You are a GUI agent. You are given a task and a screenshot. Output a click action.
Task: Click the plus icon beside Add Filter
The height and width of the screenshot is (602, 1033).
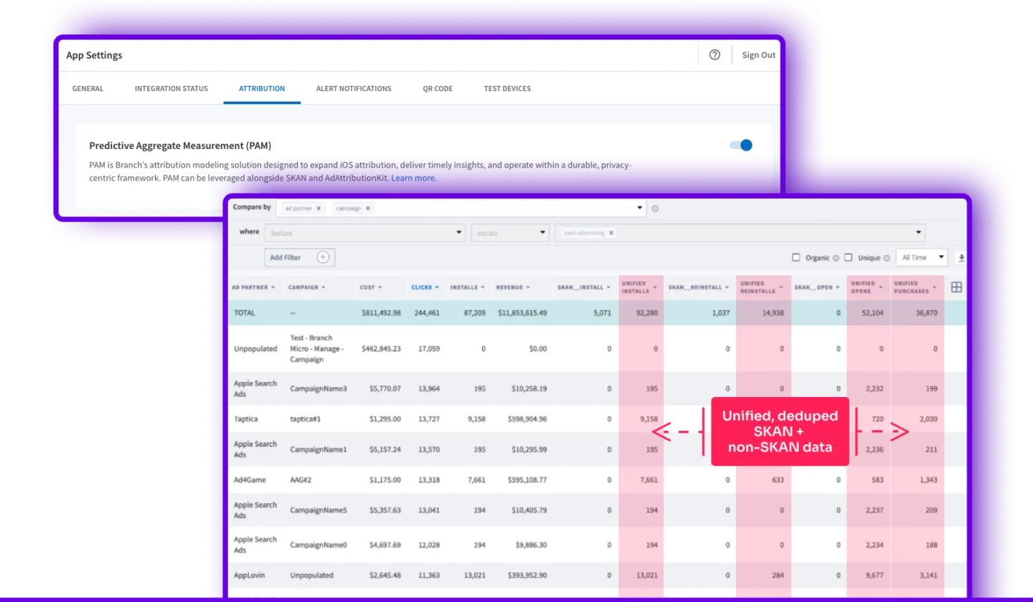(323, 257)
